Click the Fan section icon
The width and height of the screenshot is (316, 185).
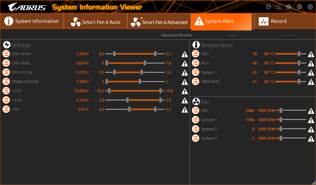point(196,102)
